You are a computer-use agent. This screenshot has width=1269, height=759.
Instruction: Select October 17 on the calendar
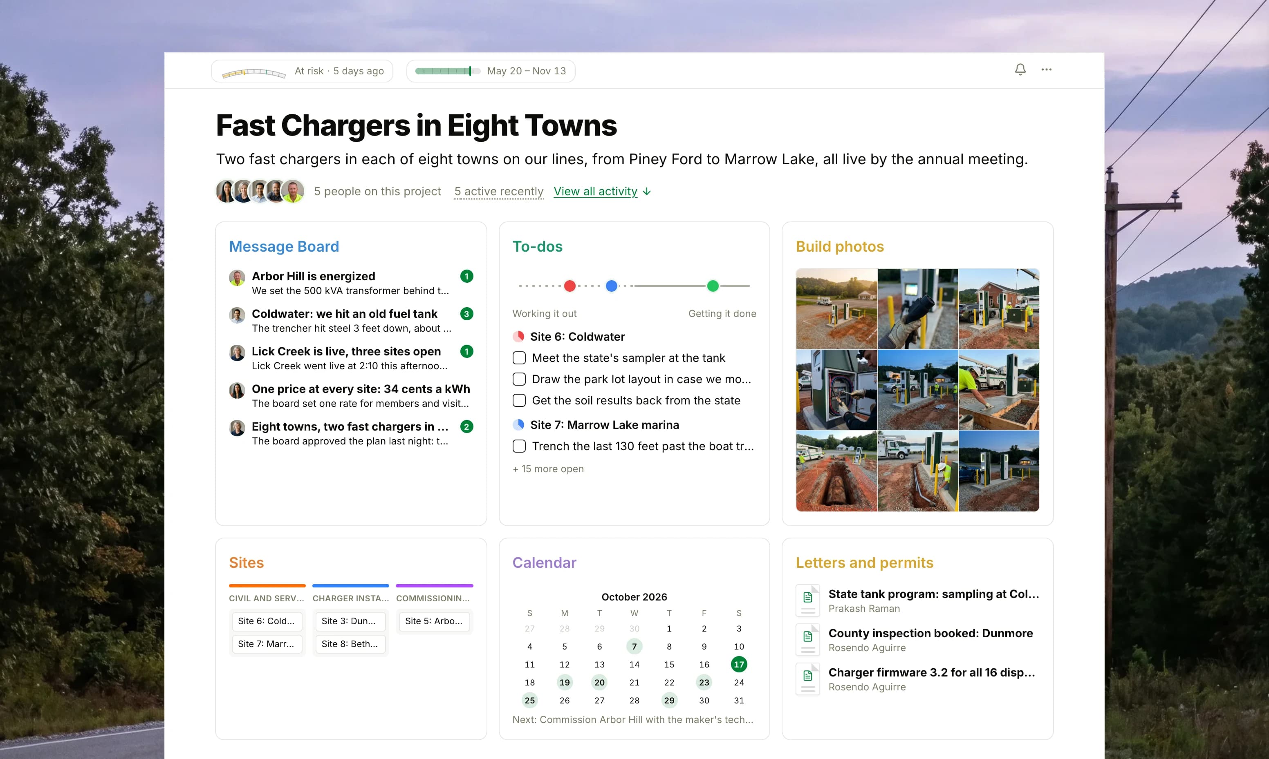pyautogui.click(x=738, y=664)
